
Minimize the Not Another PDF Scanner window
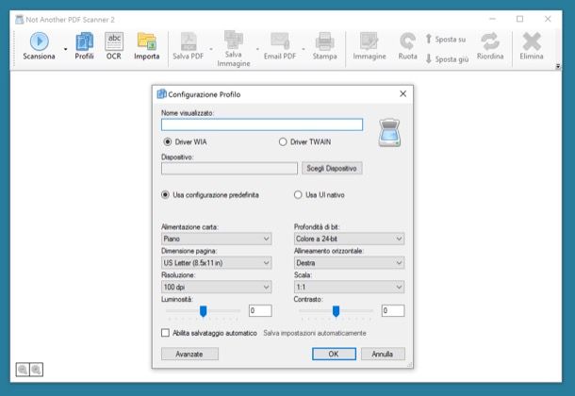(492, 19)
